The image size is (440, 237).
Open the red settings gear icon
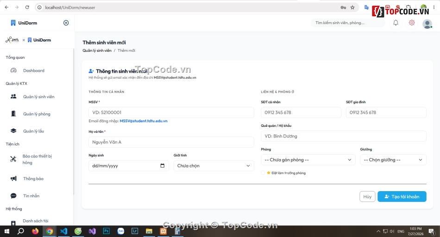coord(412,23)
